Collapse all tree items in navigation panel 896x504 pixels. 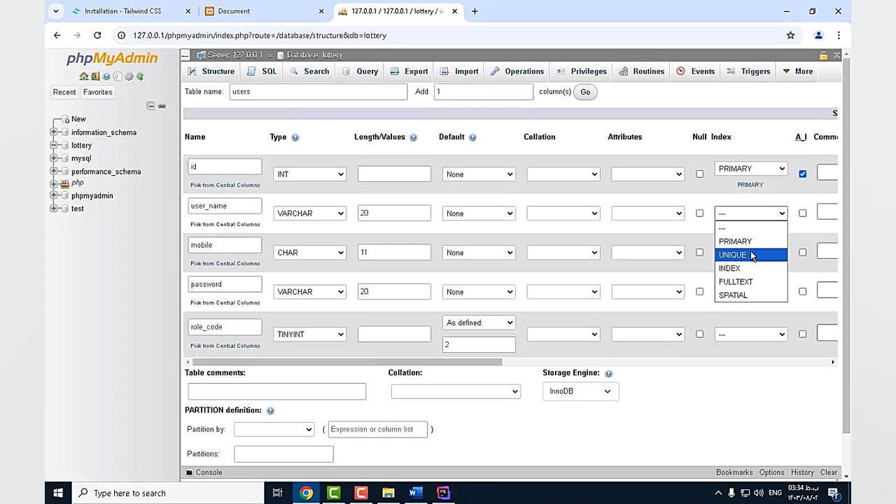(x=150, y=106)
